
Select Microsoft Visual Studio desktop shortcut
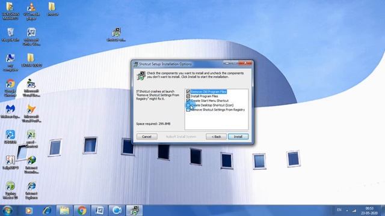[x=31, y=88]
